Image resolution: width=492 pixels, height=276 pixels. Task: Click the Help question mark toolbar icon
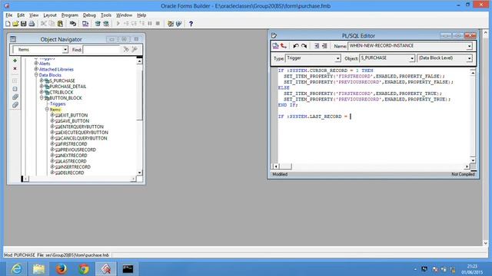(x=191, y=24)
